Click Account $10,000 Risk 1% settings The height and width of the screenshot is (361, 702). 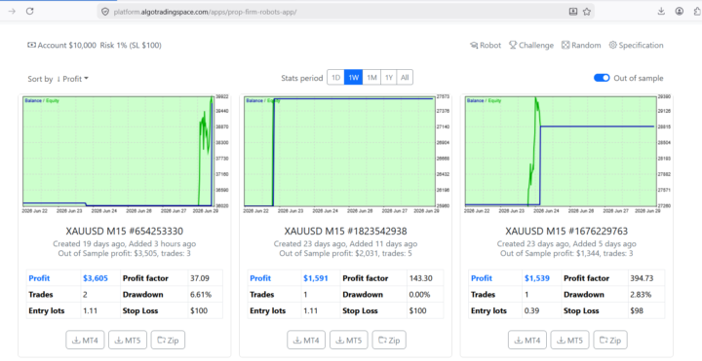[x=95, y=45]
